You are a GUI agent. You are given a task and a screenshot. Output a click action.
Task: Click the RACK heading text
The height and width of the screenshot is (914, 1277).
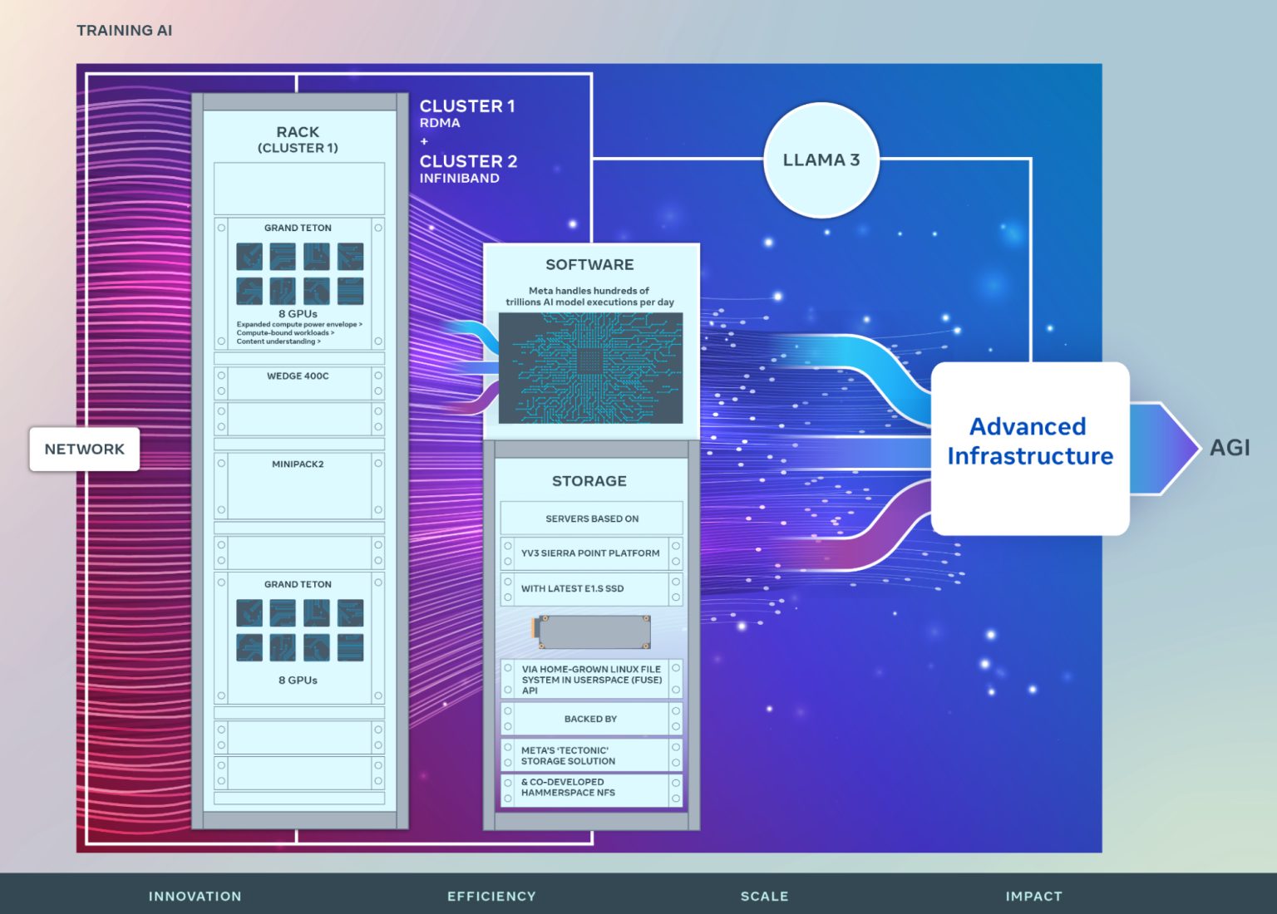click(x=298, y=132)
